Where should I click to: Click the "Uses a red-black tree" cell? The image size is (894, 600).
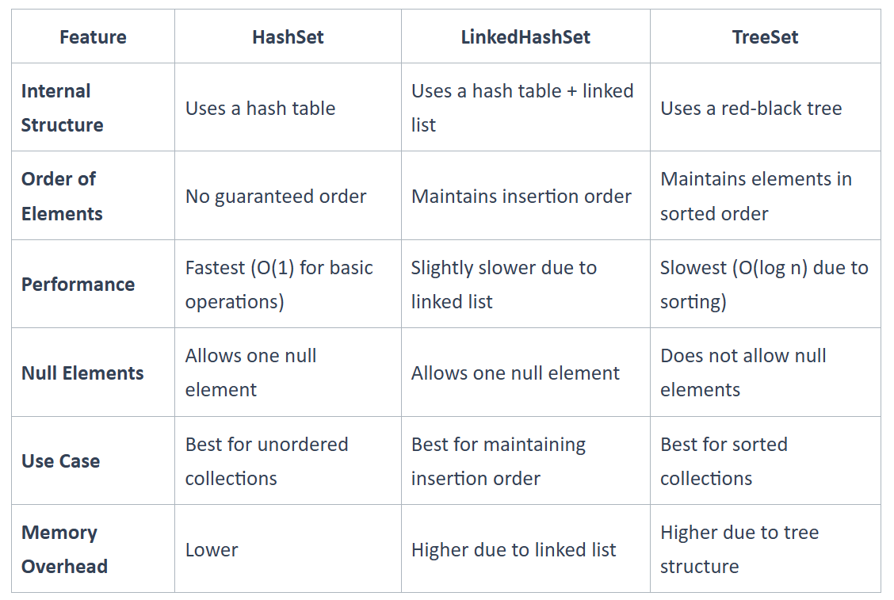[x=751, y=109]
